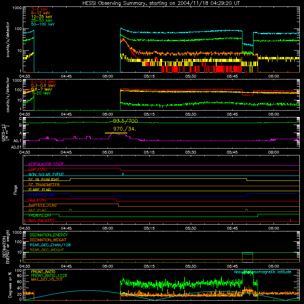Viewport: 304px width, 304px height.
Task: Click the 1000 tick label on top panel axis
Action: pos(17,8)
